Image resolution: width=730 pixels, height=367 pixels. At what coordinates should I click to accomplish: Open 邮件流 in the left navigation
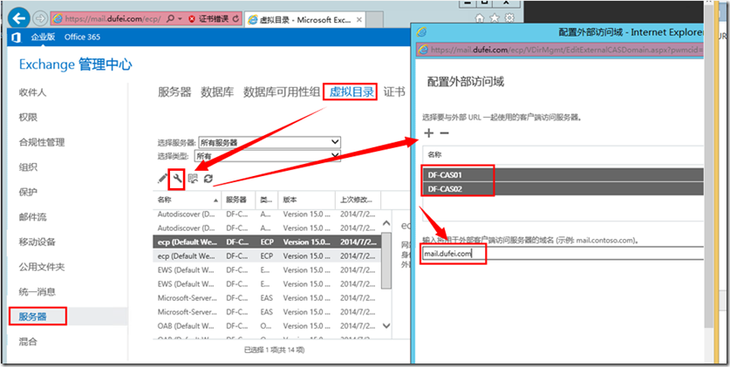tap(32, 217)
